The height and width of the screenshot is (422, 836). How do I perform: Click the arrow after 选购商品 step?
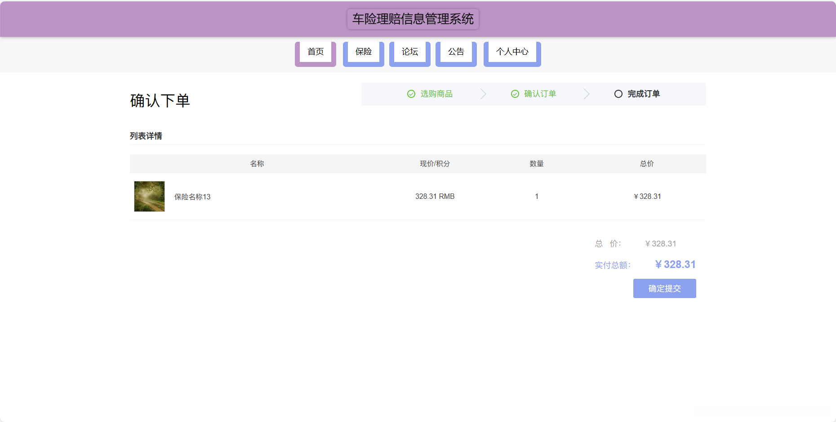coord(483,94)
